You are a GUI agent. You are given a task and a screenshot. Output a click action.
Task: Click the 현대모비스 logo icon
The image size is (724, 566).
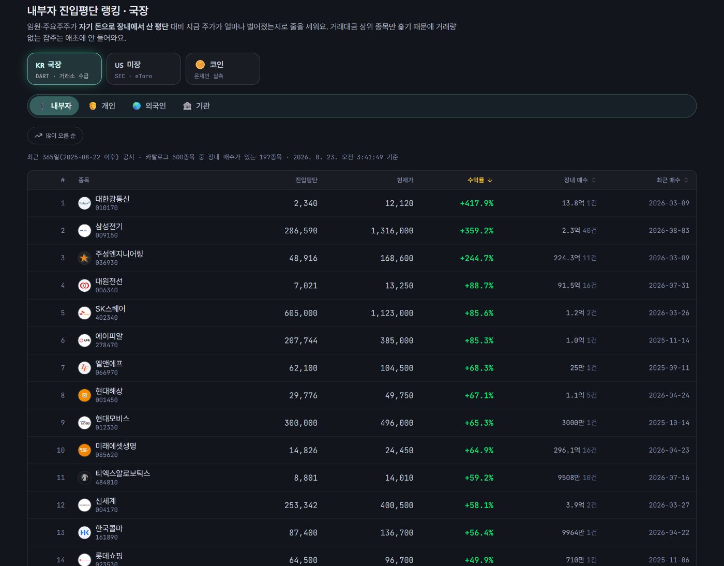84,423
